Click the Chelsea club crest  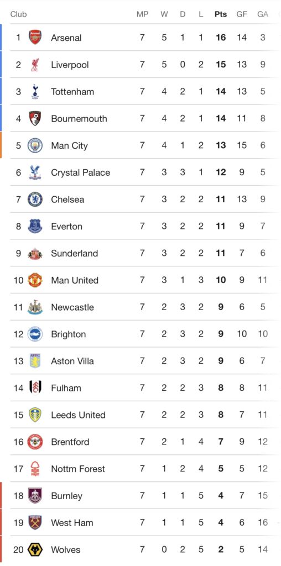pos(35,199)
